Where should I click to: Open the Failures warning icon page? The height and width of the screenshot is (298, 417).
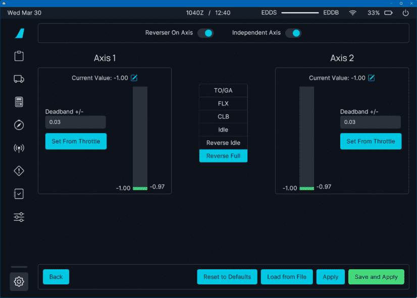click(x=19, y=171)
